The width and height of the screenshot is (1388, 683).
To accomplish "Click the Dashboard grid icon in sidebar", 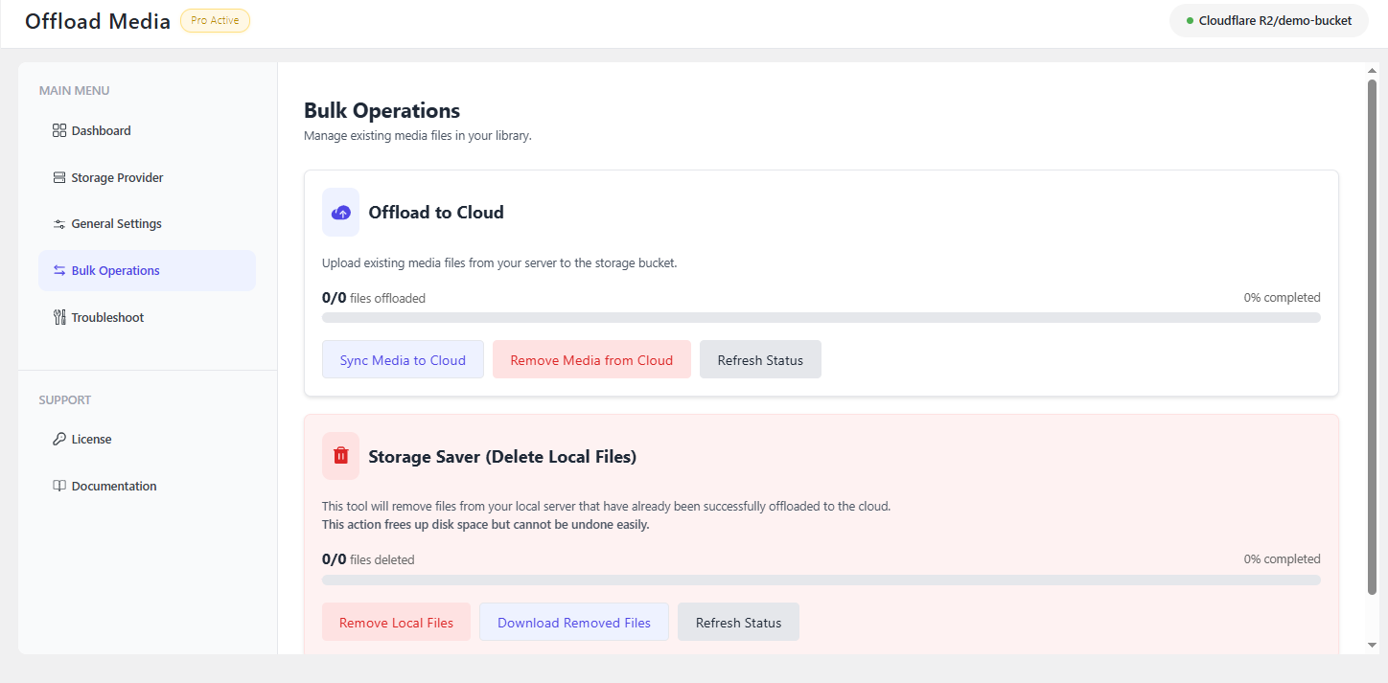I will [59, 130].
